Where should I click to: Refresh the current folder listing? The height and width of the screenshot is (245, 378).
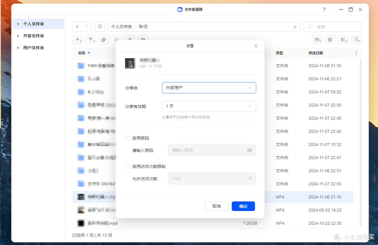[x=100, y=27]
